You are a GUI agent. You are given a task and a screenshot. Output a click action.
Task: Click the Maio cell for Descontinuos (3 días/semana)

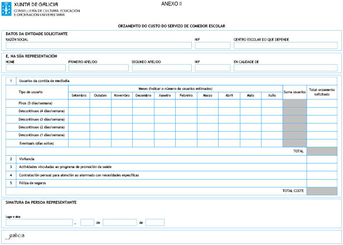coord(250,119)
